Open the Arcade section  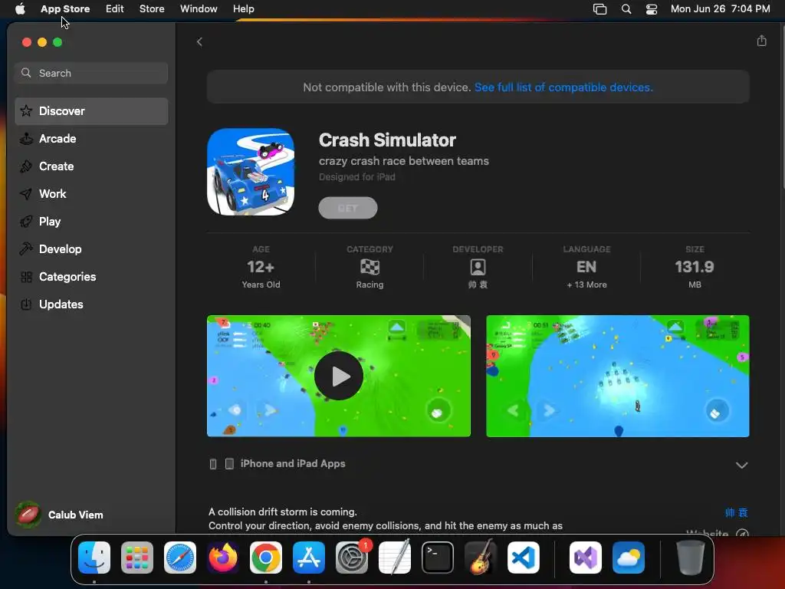(91, 139)
